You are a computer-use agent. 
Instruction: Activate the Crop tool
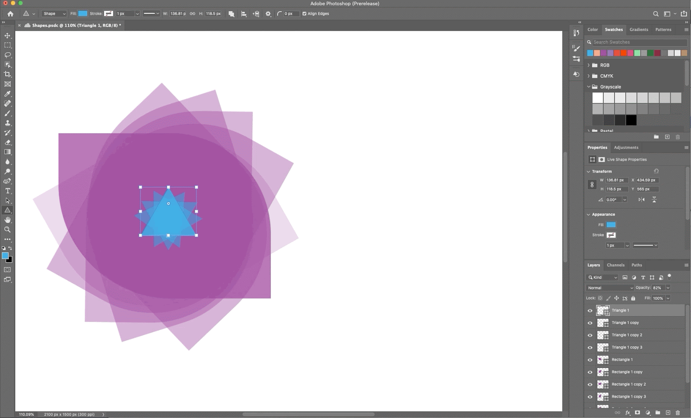pos(7,74)
